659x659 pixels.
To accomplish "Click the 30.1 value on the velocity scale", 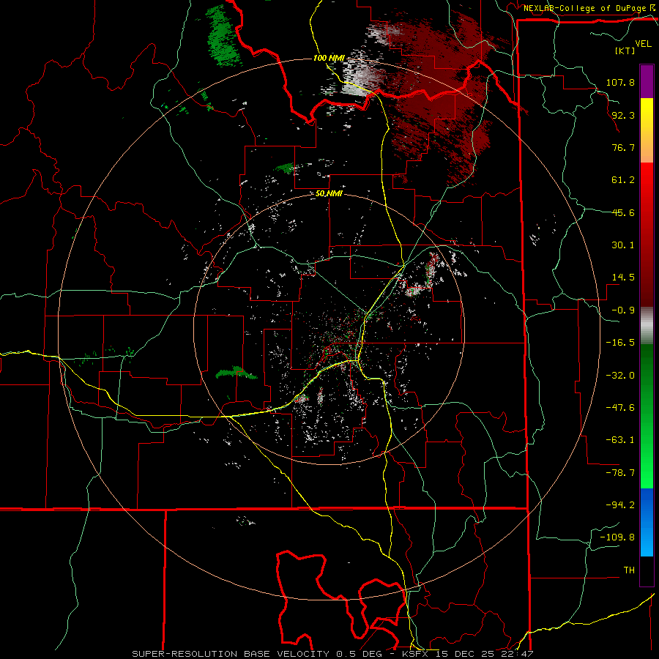I will [x=623, y=245].
